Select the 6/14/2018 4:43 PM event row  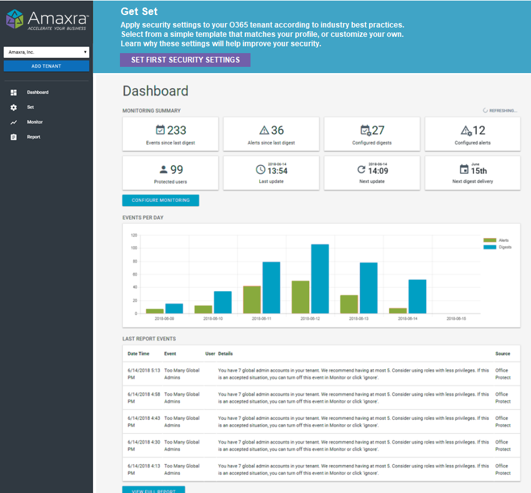(321, 422)
